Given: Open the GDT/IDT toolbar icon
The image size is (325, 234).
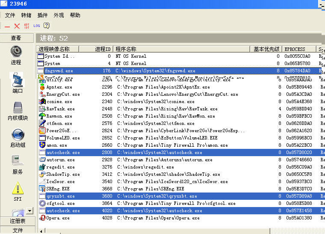Looking at the screenshot, I should pyautogui.click(x=27, y=26).
